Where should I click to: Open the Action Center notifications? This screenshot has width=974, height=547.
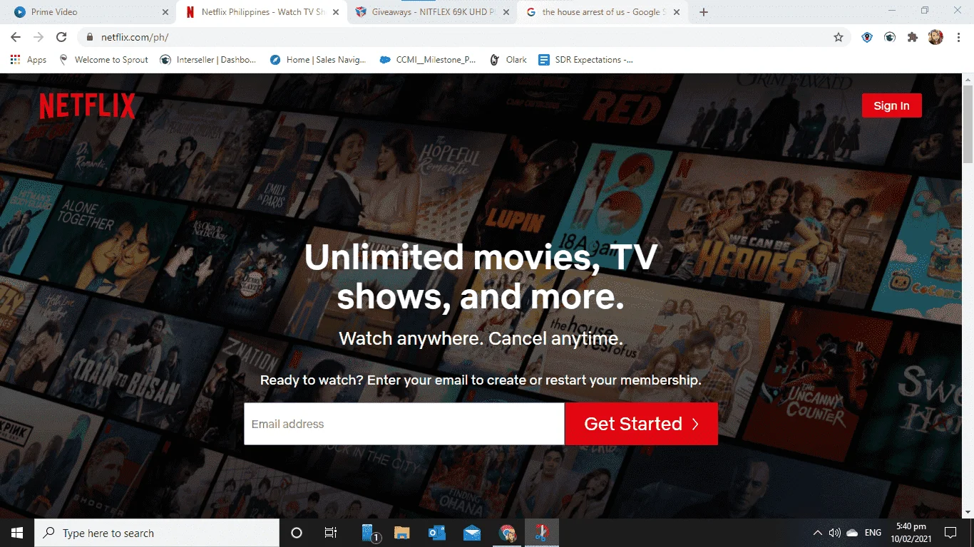[x=950, y=533]
